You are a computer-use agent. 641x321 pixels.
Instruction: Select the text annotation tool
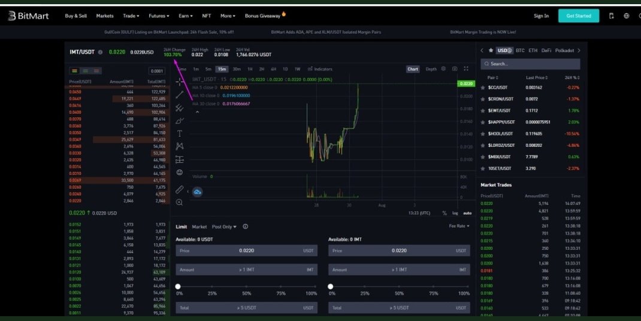click(x=180, y=134)
